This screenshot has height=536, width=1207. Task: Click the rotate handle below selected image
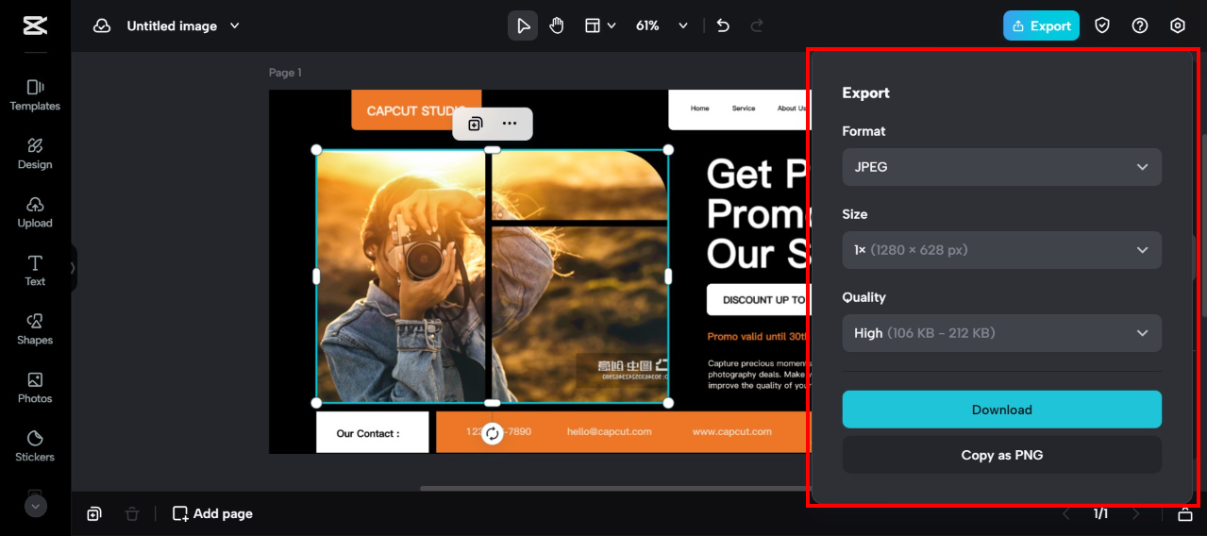pyautogui.click(x=492, y=433)
